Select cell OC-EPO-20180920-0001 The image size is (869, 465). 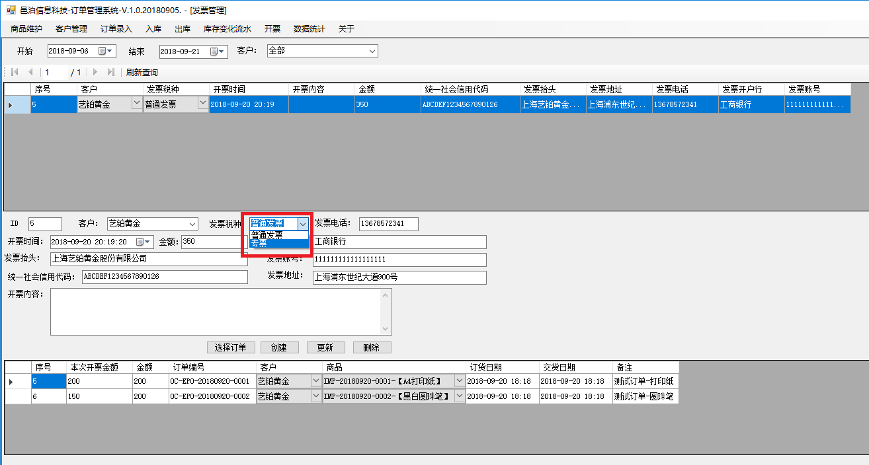click(212, 381)
